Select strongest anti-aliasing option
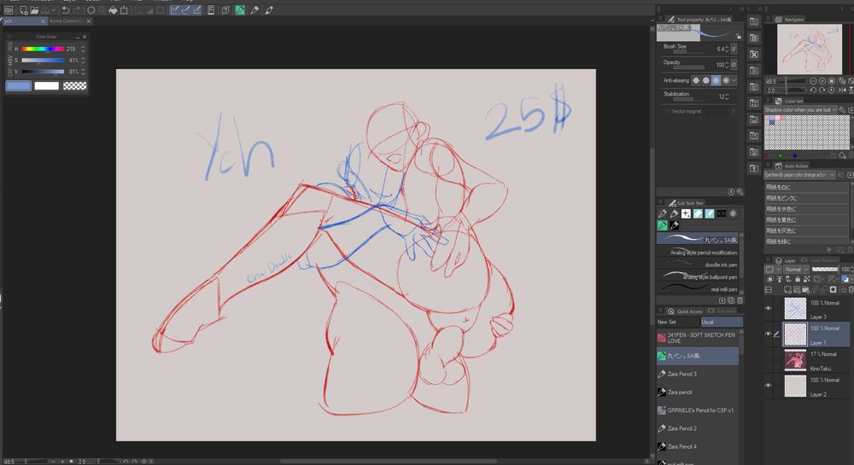Screen dimensions: 854x465 725,80
